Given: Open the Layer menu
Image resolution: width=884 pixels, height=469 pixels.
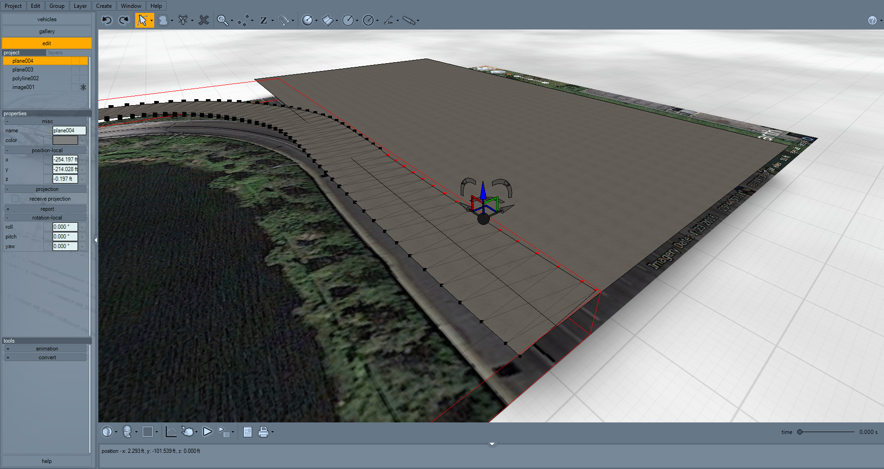Looking at the screenshot, I should pos(80,6).
